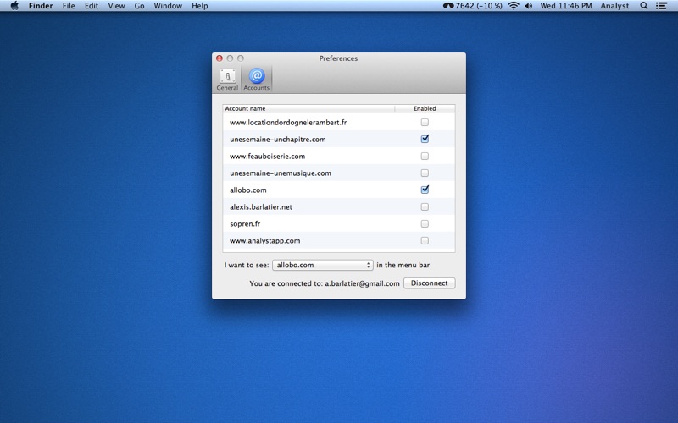
Task: Open the Analyst user menu
Action: click(x=614, y=6)
